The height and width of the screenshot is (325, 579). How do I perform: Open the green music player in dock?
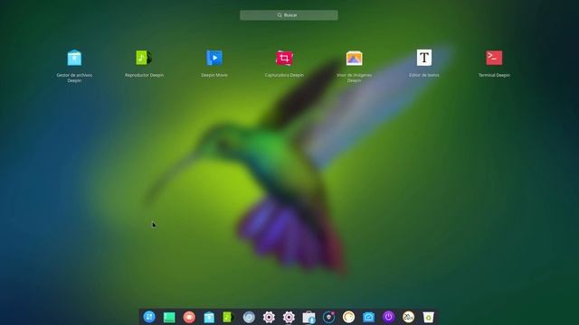pyautogui.click(x=229, y=317)
